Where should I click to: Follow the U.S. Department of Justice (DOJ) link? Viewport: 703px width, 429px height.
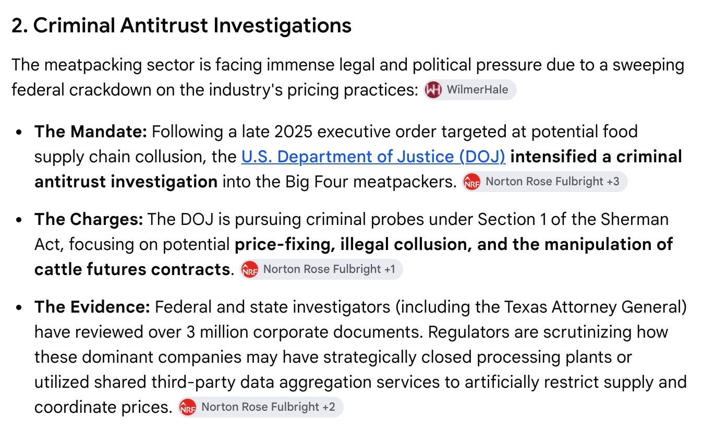point(373,157)
